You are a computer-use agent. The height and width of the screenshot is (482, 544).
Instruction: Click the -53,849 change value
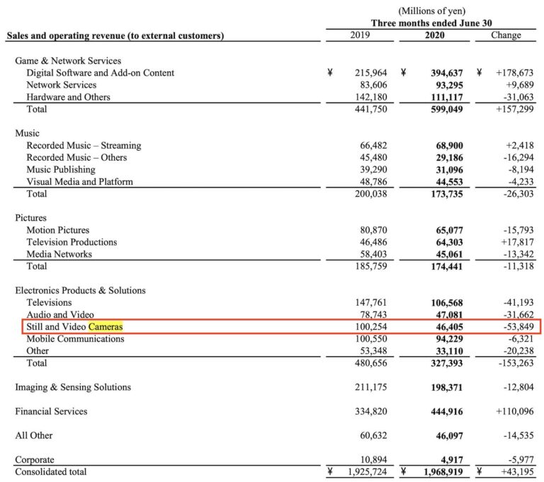pos(514,327)
